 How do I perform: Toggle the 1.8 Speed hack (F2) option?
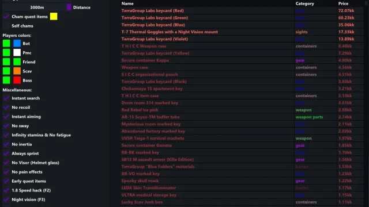[6, 190]
